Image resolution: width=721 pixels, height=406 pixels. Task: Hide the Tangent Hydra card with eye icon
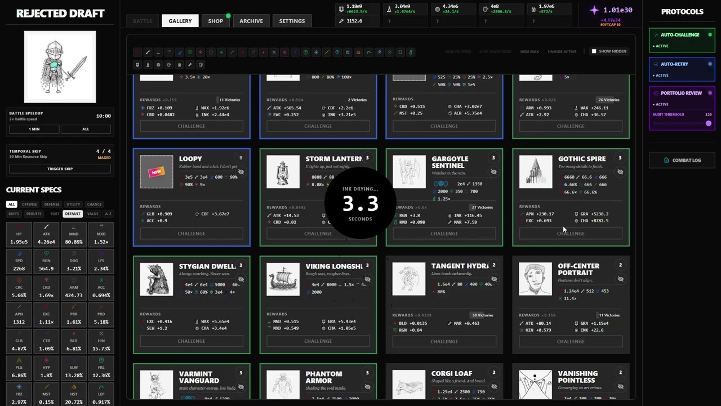click(494, 279)
